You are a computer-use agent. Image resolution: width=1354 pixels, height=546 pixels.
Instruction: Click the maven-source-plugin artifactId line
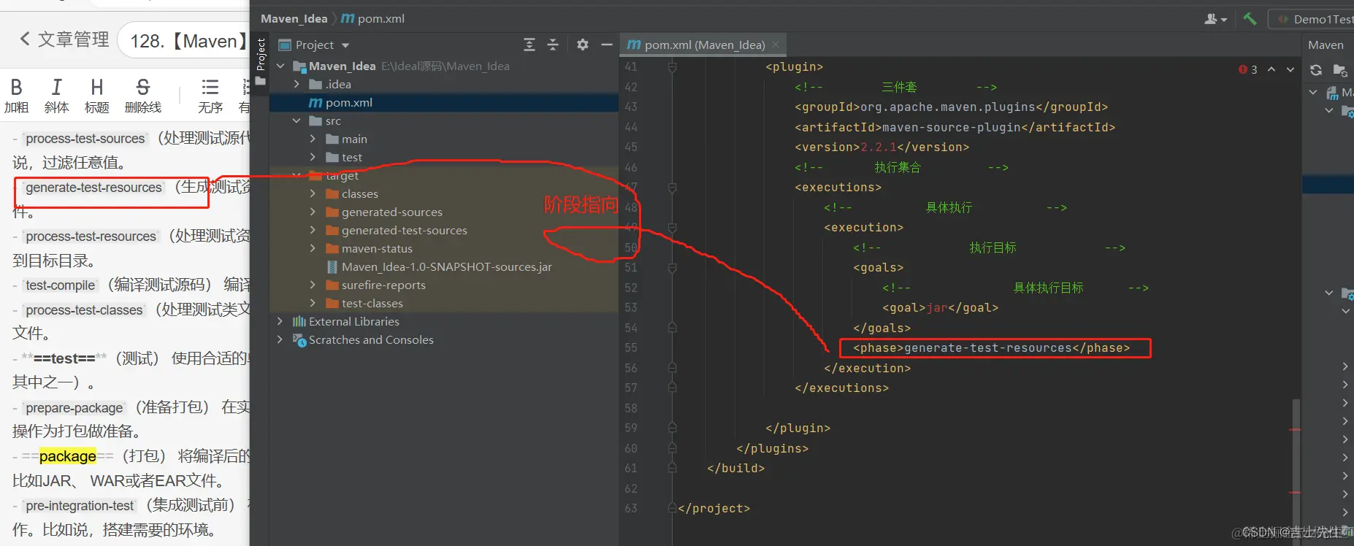pos(955,127)
